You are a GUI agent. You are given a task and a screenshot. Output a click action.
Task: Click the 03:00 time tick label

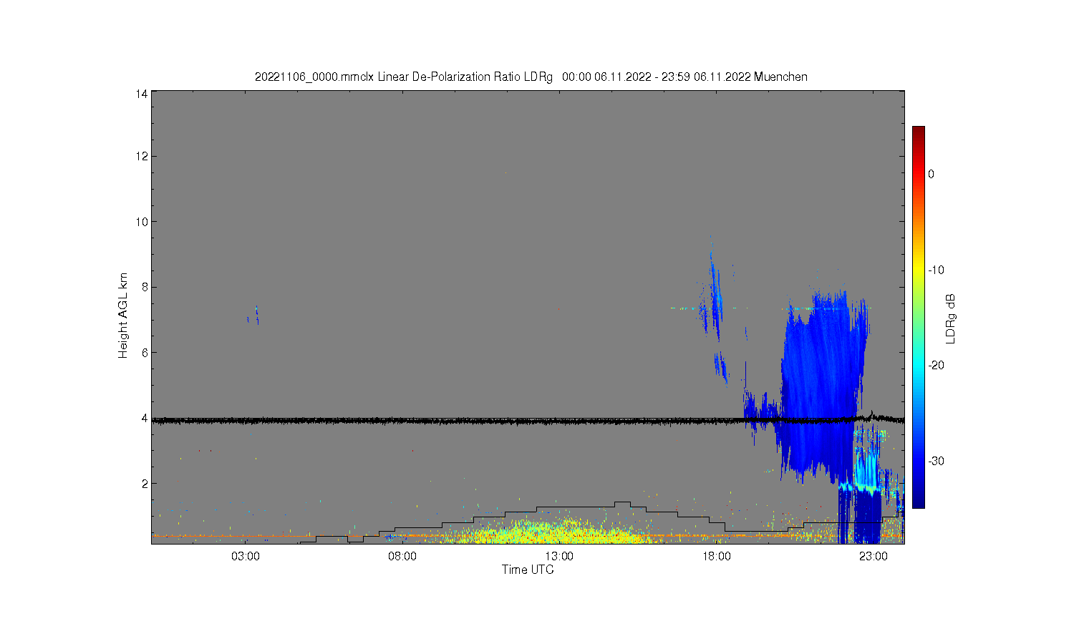pos(246,556)
